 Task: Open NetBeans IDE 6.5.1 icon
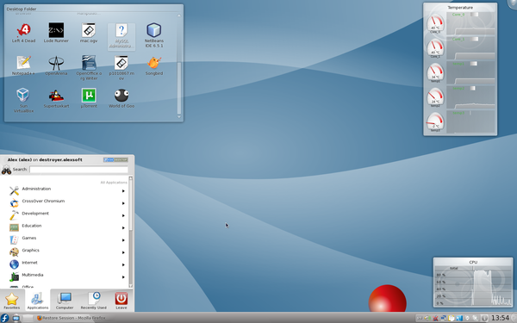[x=154, y=35]
